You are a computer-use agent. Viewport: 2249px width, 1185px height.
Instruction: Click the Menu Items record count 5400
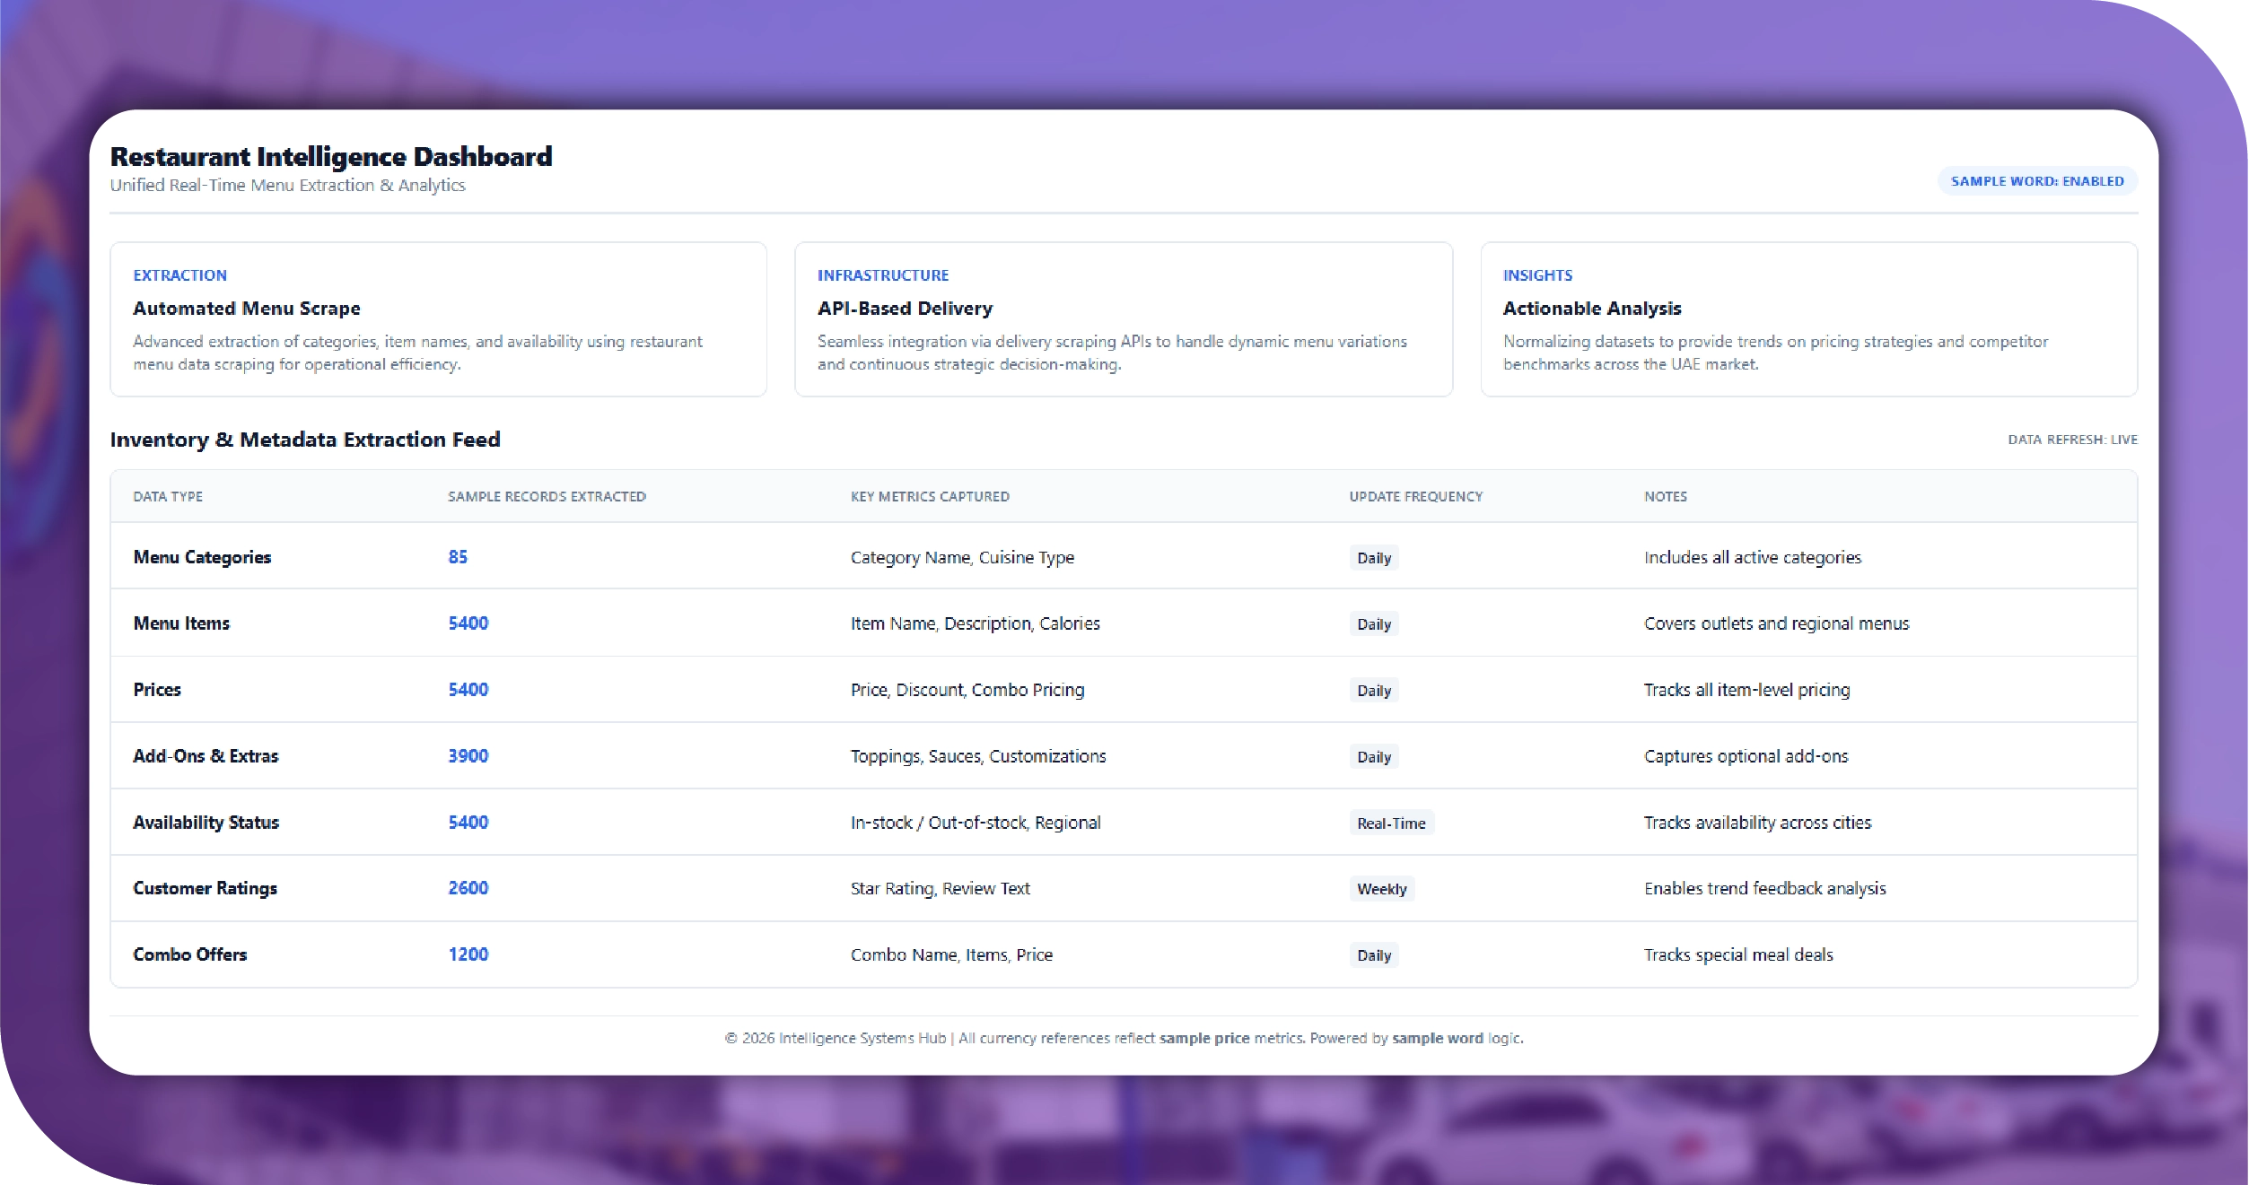468,623
